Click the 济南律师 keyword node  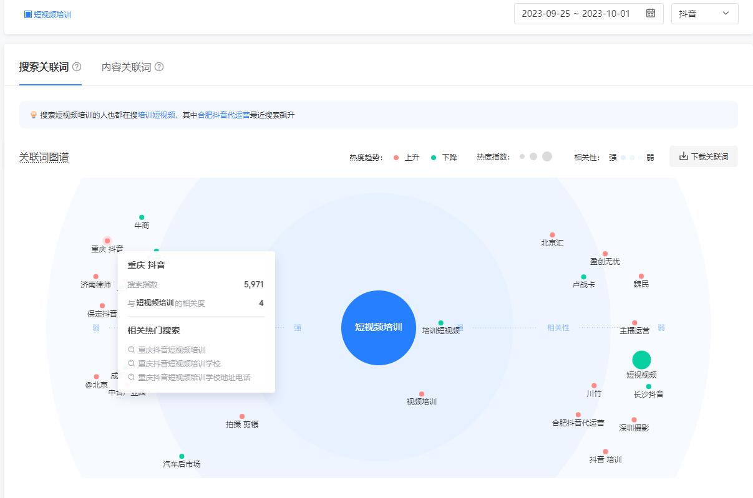coord(95,277)
